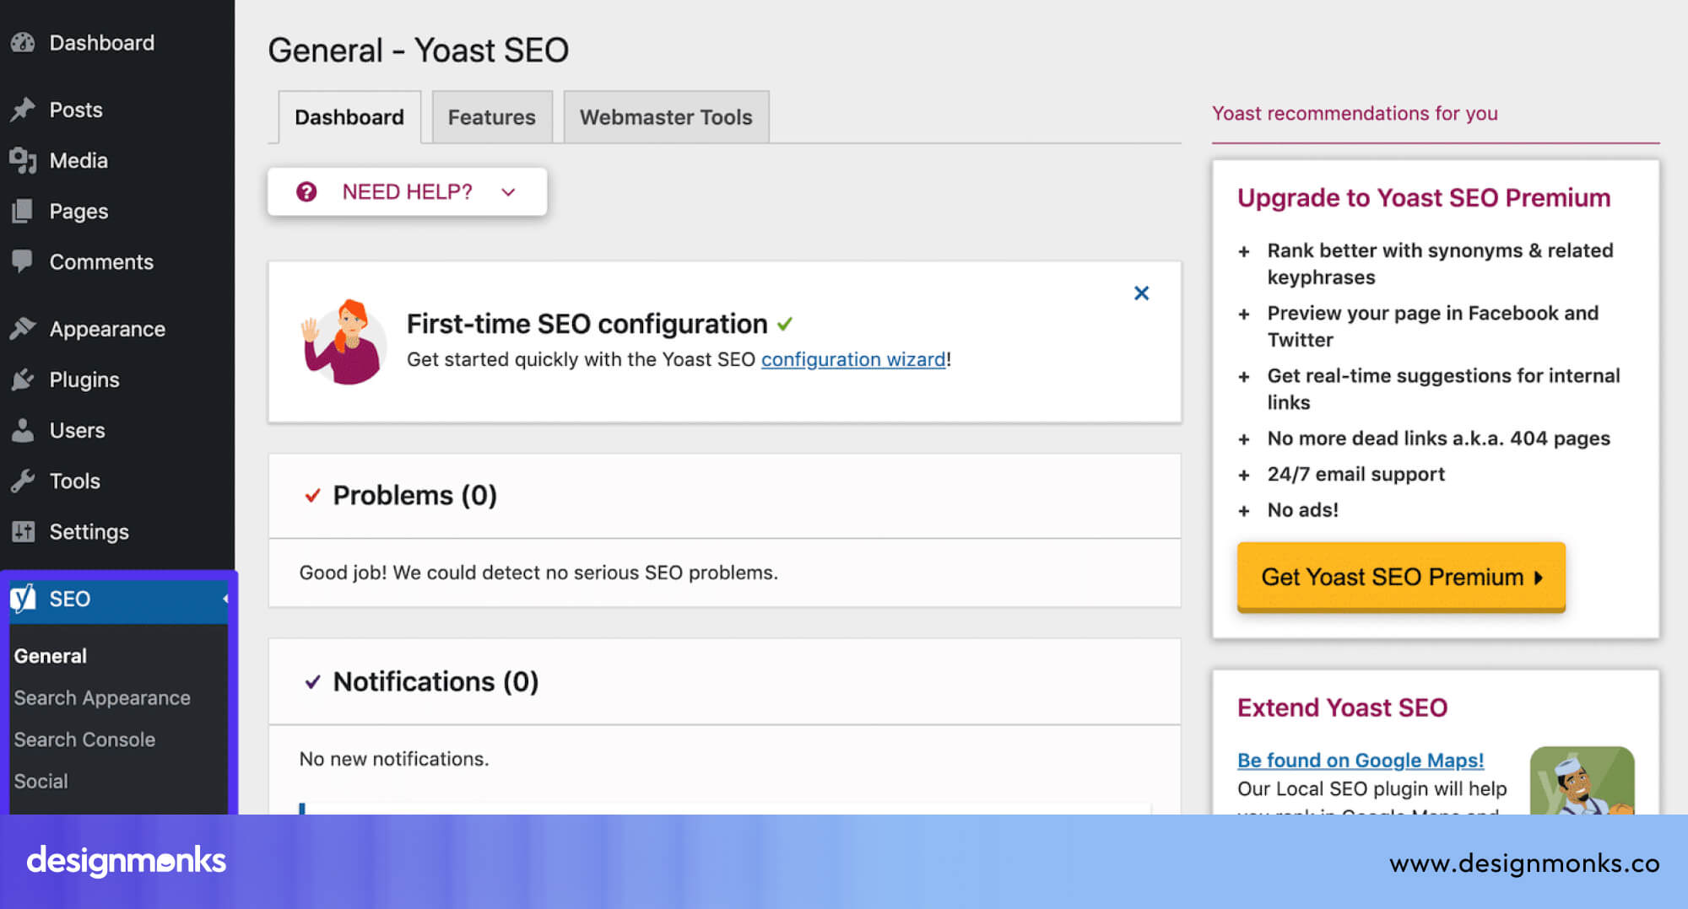Click the Local SEO plugin thumbnail
The height and width of the screenshot is (909, 1688).
tap(1582, 780)
